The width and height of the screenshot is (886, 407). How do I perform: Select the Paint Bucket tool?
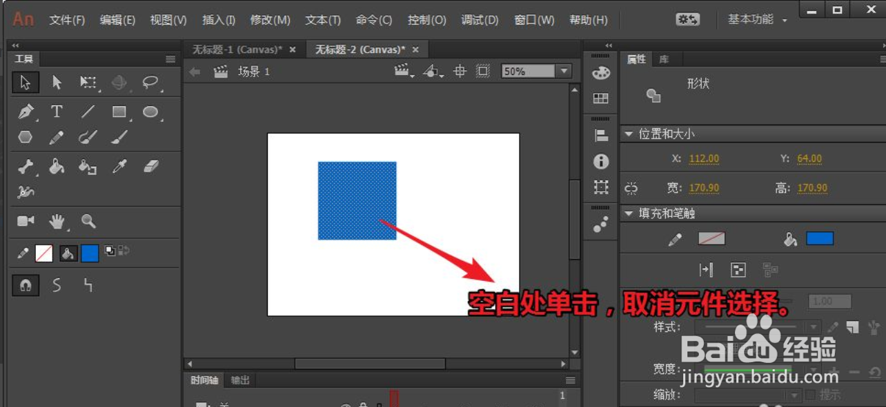[x=57, y=166]
